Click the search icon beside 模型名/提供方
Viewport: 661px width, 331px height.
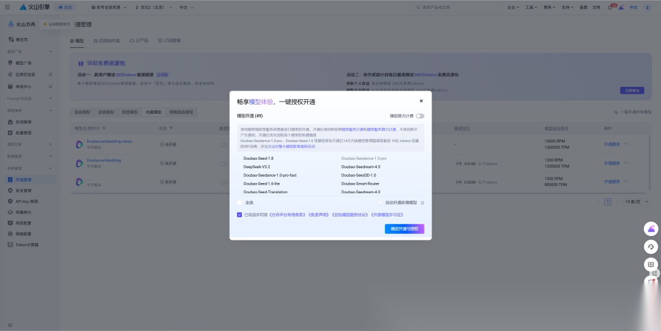coord(104,128)
